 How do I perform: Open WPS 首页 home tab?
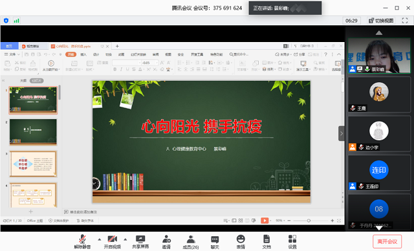[9, 46]
